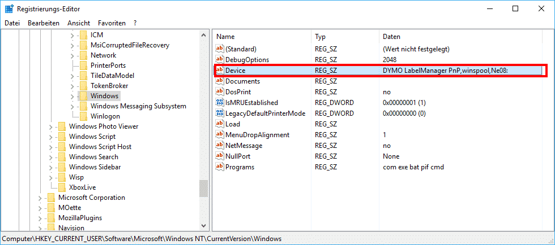This screenshot has height=245, width=555.
Task: Select the folder icon for Windows Photo Viewer
Action: (62, 126)
